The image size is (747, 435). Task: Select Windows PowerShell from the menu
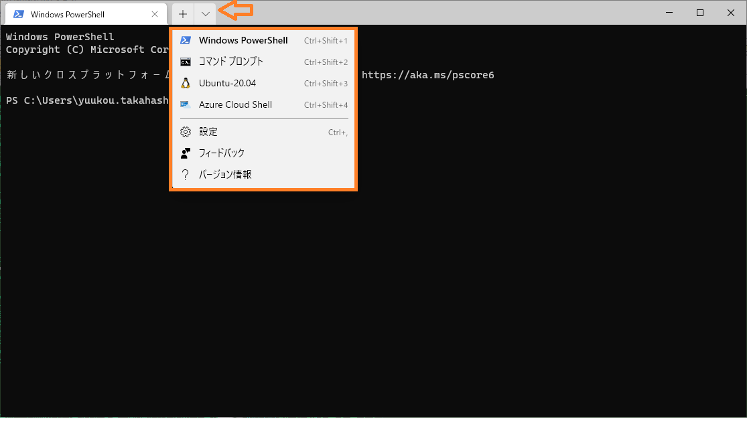click(x=243, y=40)
